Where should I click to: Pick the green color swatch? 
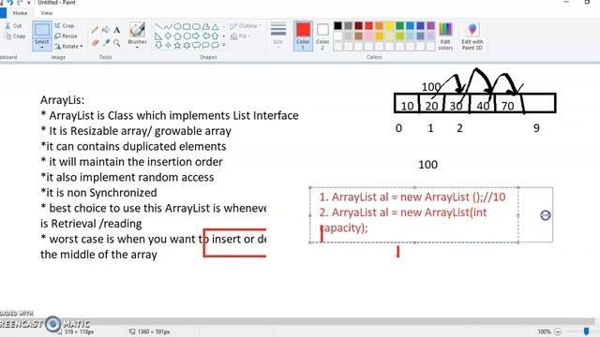(400, 25)
